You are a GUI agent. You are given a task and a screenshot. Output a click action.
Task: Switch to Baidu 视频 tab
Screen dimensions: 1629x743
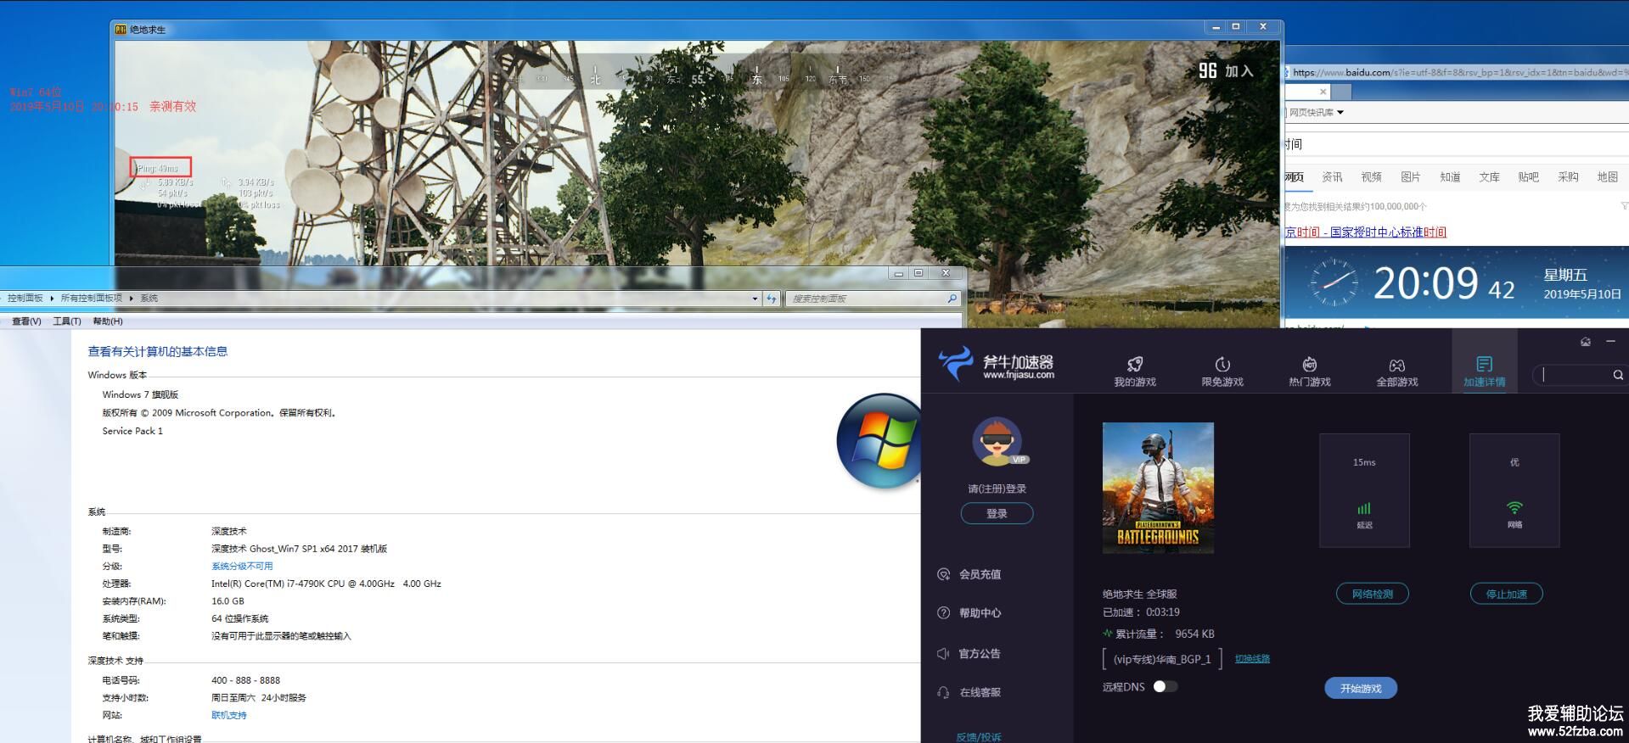coord(1371,177)
